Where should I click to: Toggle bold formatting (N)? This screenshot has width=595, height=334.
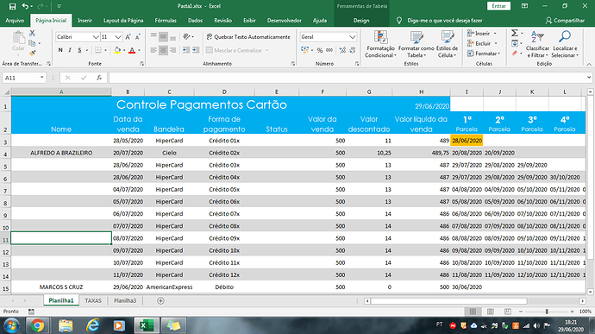[60, 50]
